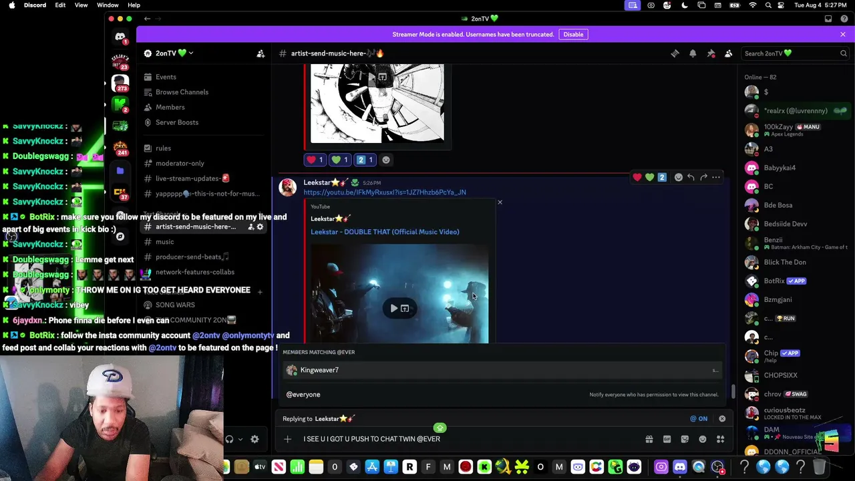Choose @everyone mention suggestion

(x=503, y=394)
